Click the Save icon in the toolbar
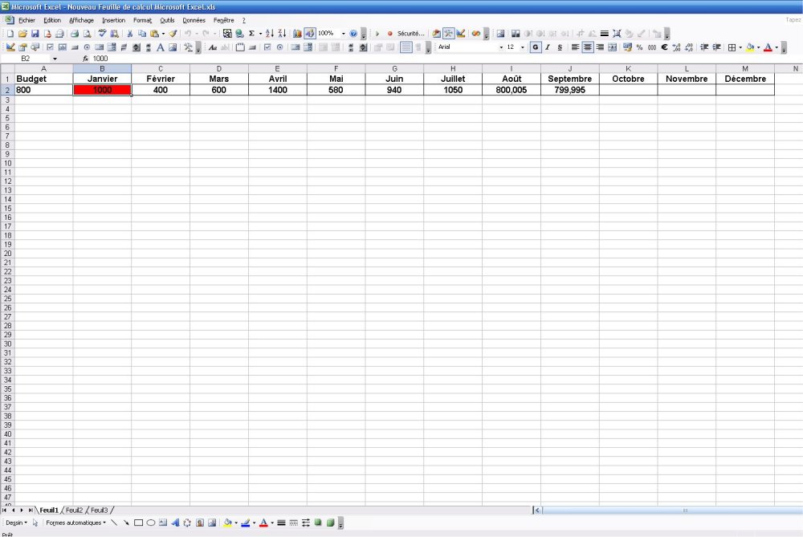803x537 pixels. tap(35, 34)
